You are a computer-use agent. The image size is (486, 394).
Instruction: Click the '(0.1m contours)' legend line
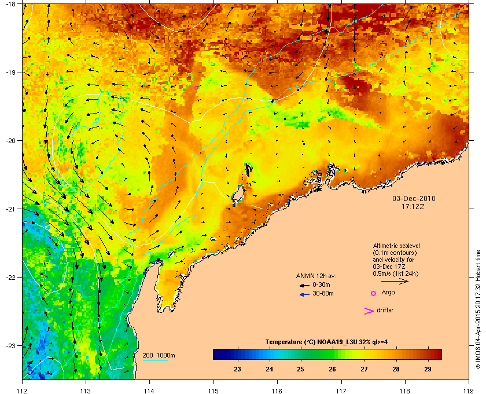coord(395,253)
